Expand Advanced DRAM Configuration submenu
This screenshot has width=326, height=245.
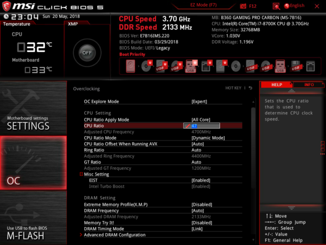115,235
